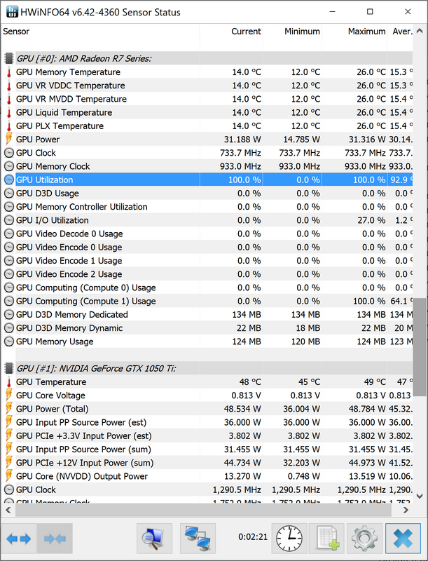Viewport: 428px width, 561px height.
Task: Click the Maximum column header
Action: tap(354, 32)
